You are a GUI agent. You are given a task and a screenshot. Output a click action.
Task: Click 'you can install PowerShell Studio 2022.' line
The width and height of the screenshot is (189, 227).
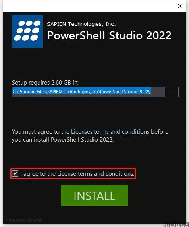63,140
